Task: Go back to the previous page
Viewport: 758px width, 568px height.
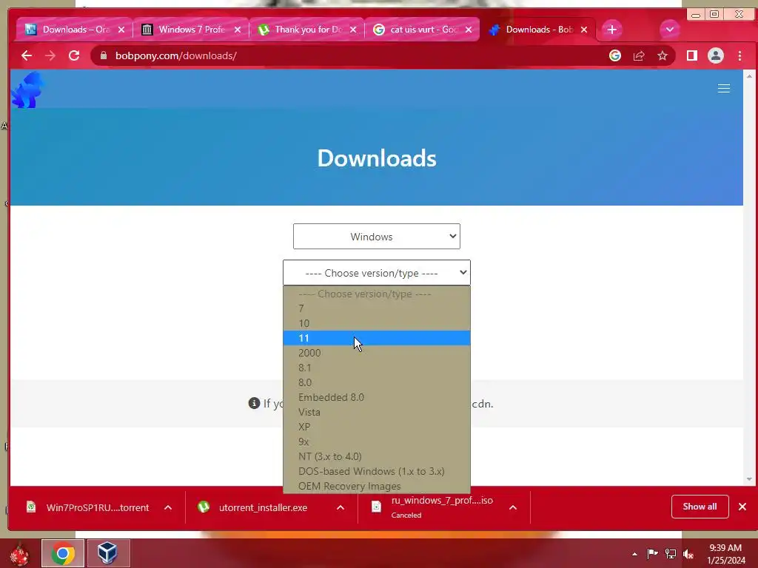Action: (27, 55)
